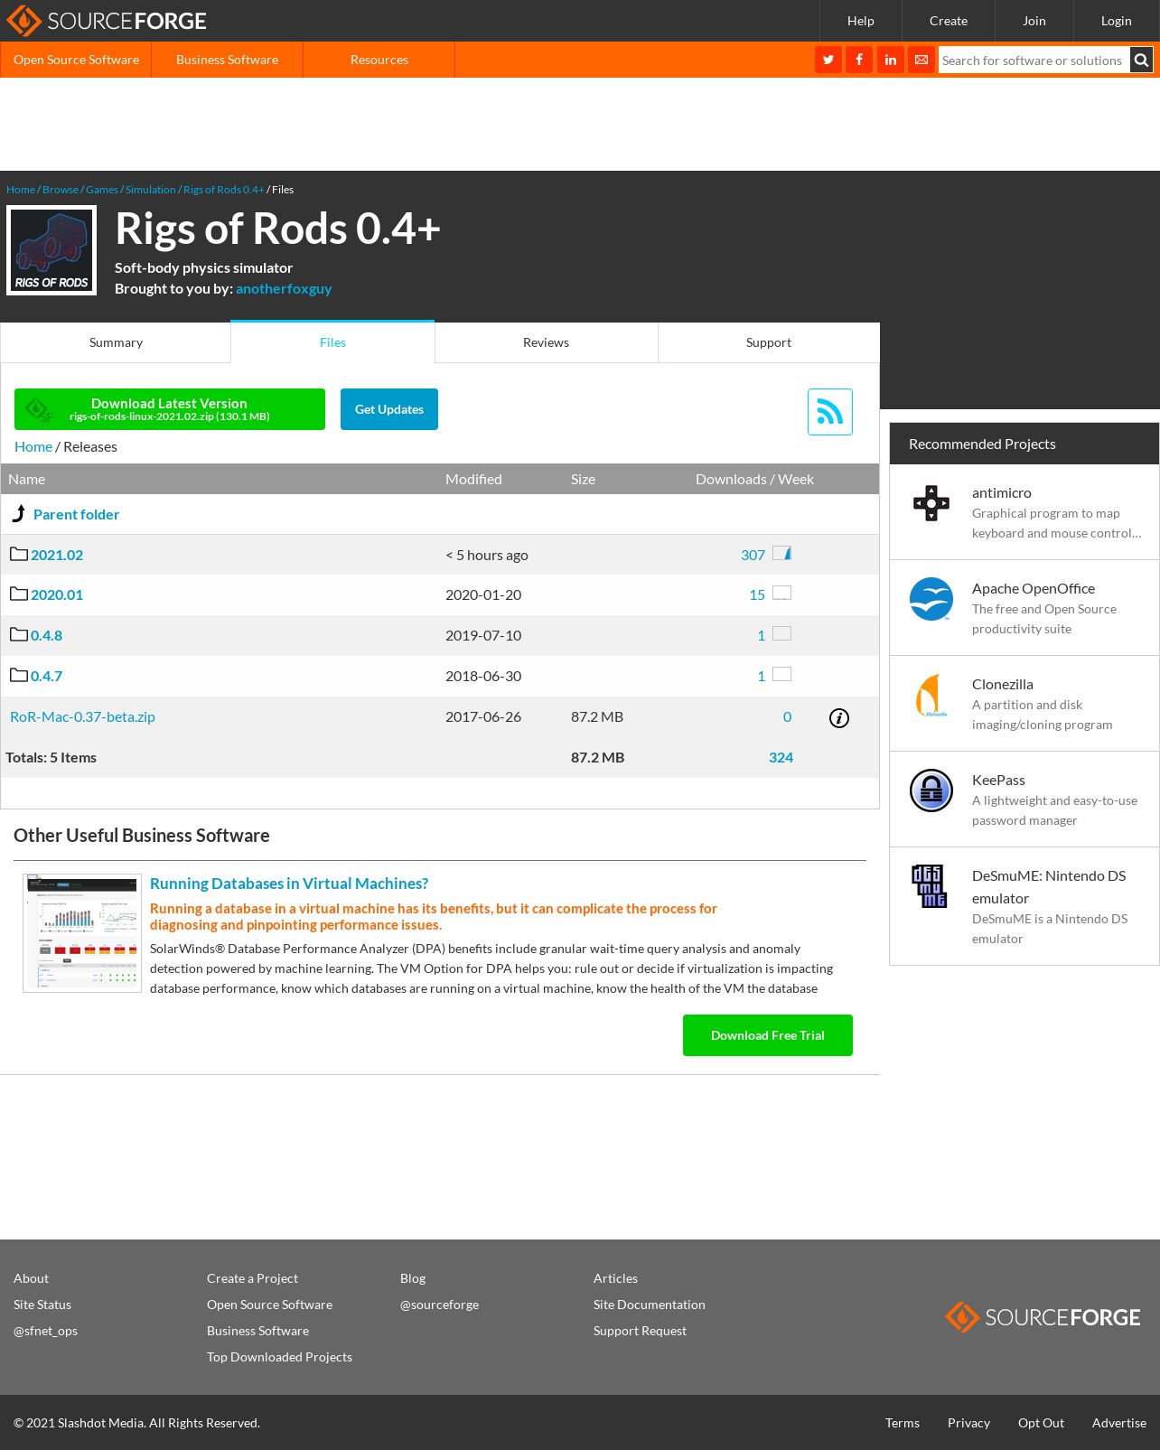The image size is (1160, 1450).
Task: Show info for RoR-Mac-0.37-beta.zip
Action: [x=839, y=718]
